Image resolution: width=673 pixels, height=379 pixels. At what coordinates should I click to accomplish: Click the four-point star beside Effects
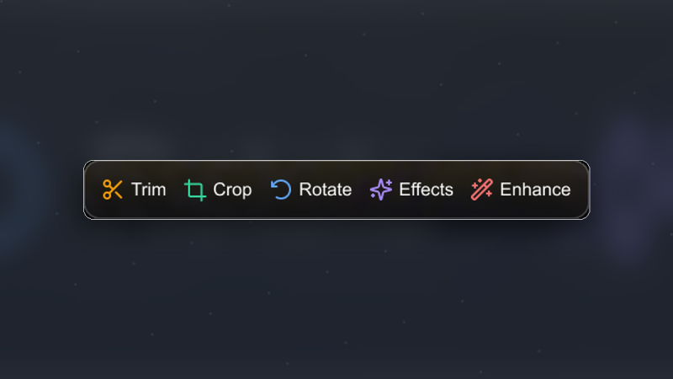[x=381, y=189]
